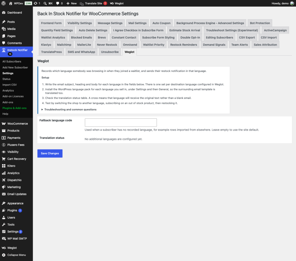Viewport: 296px width, 261px height.
Task: Click the Email Updates envelope icon
Action: tap(3, 194)
